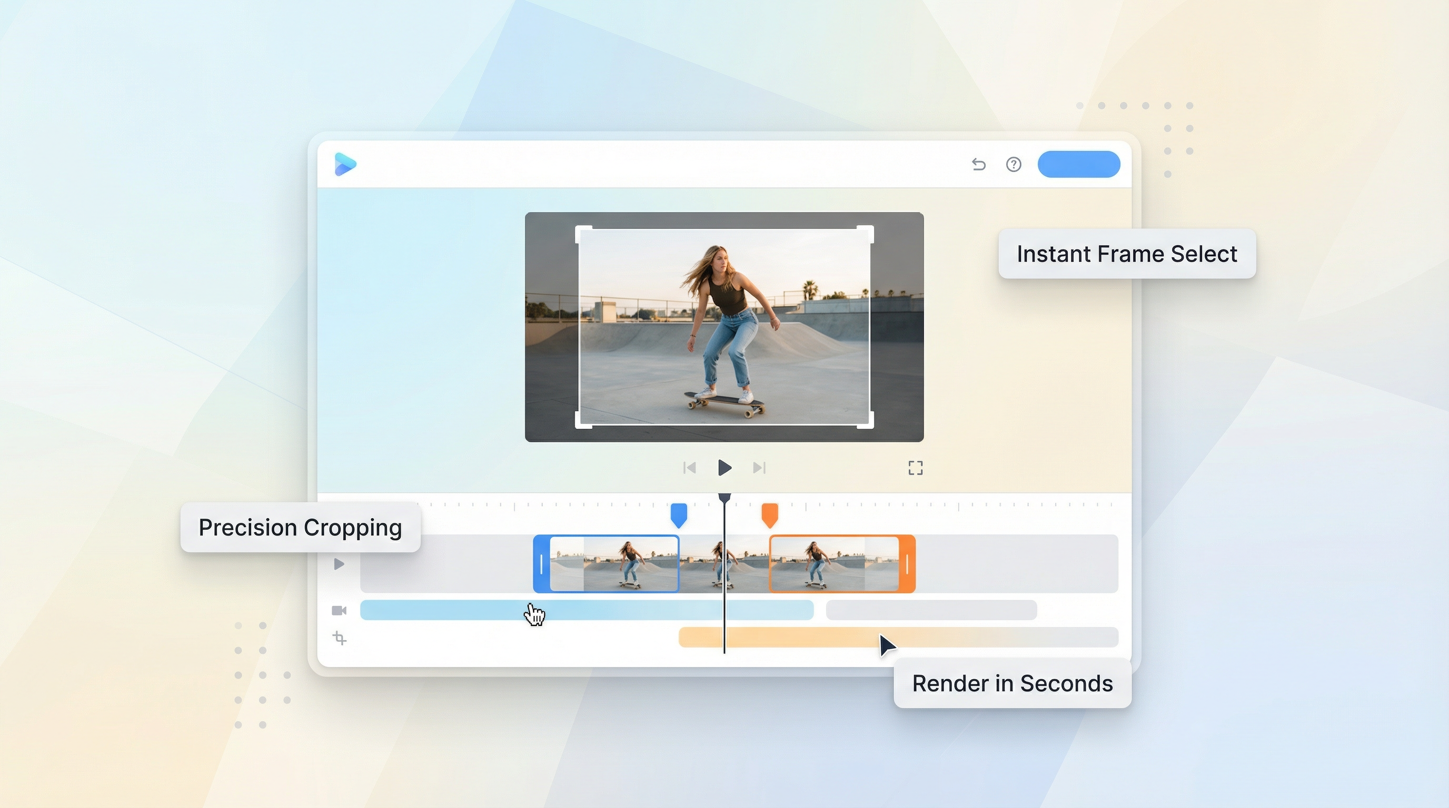This screenshot has width=1449, height=808.
Task: Click the timeline track play icon
Action: pos(339,563)
